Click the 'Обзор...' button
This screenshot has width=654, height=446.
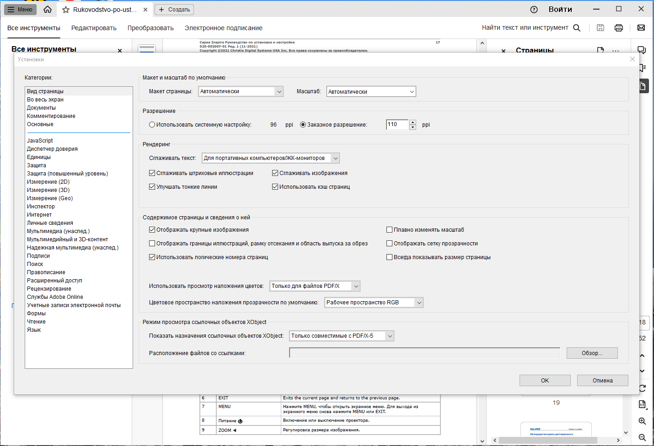pyautogui.click(x=592, y=353)
